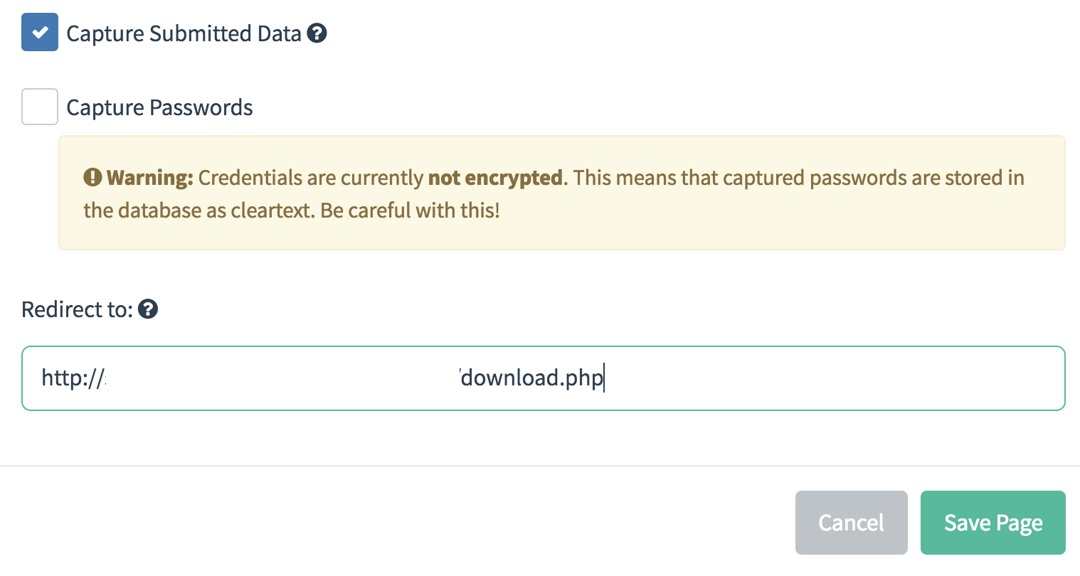Open help icon beside Capture Submitted Data
Screen dimensions: 1080x576
tap(317, 33)
